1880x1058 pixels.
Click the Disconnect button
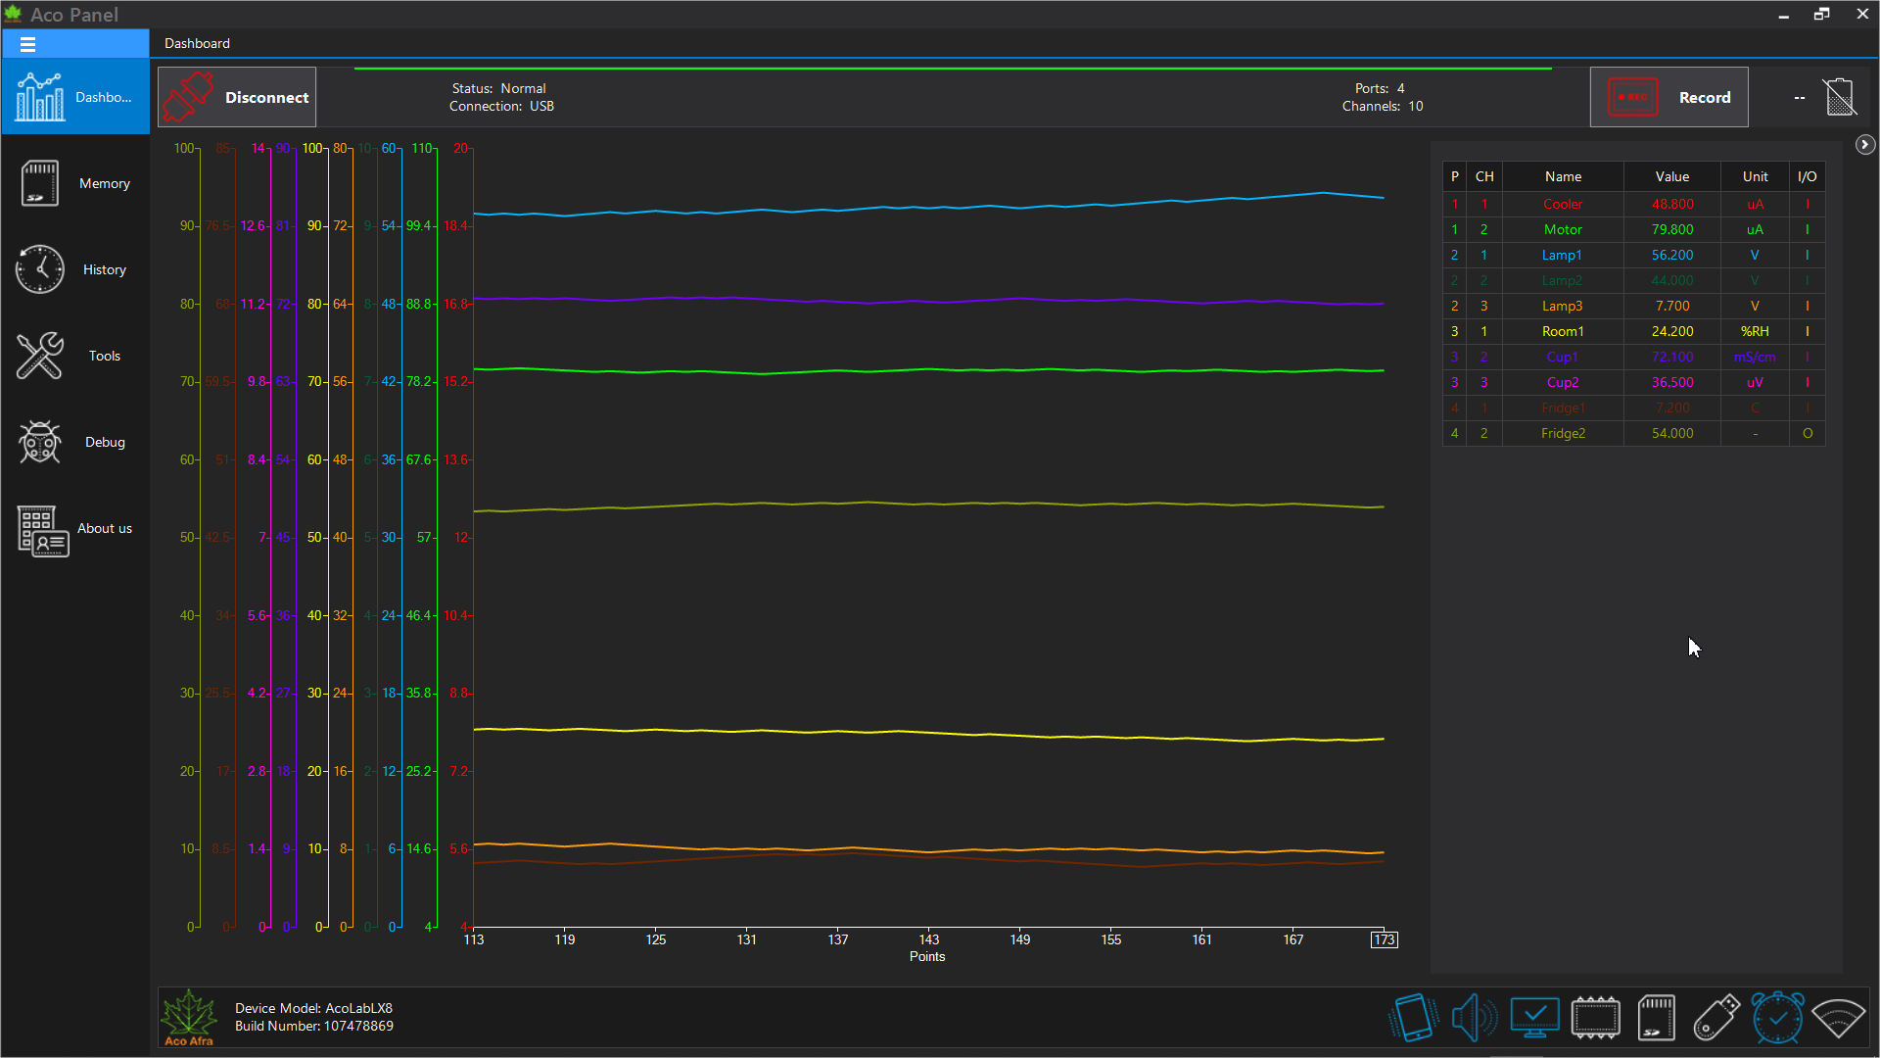coord(237,97)
